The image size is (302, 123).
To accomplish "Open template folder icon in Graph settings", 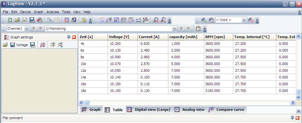I will [x=5, y=45].
